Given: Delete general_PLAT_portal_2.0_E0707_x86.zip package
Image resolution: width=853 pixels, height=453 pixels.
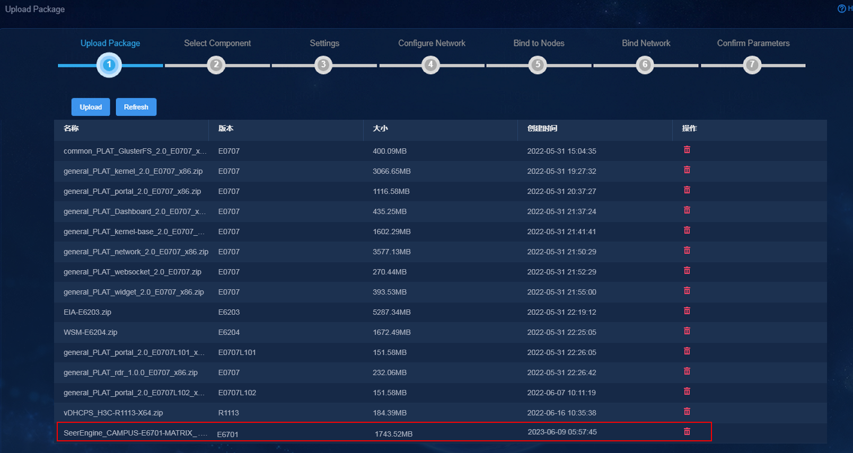Looking at the screenshot, I should click(687, 190).
